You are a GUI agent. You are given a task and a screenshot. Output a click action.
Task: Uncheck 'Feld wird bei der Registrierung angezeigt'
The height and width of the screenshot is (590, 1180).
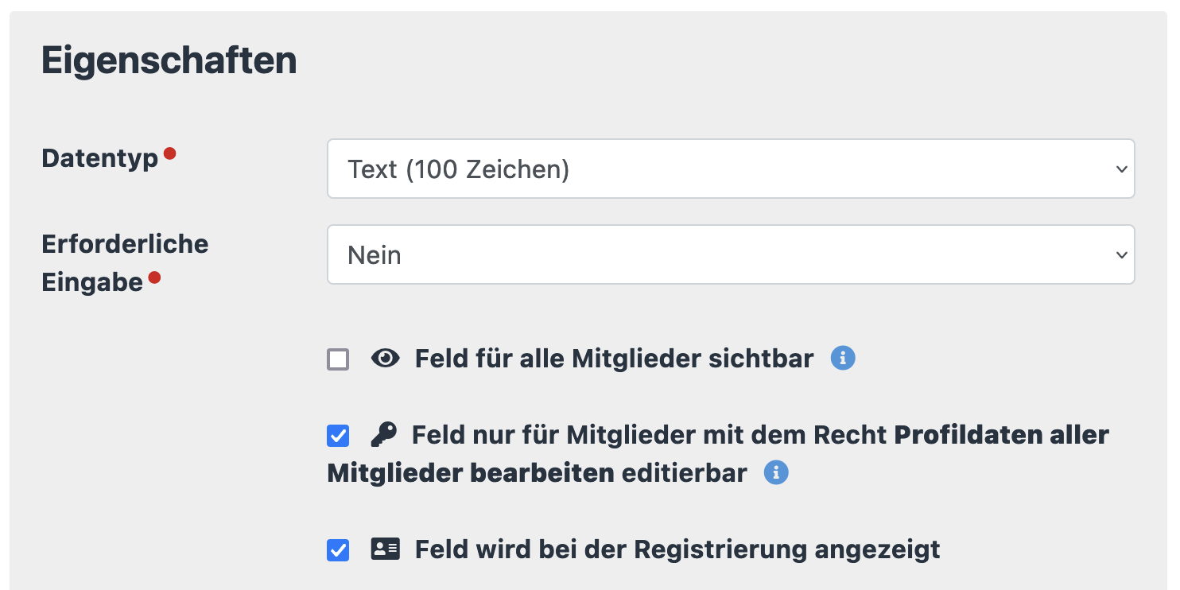[x=338, y=550]
